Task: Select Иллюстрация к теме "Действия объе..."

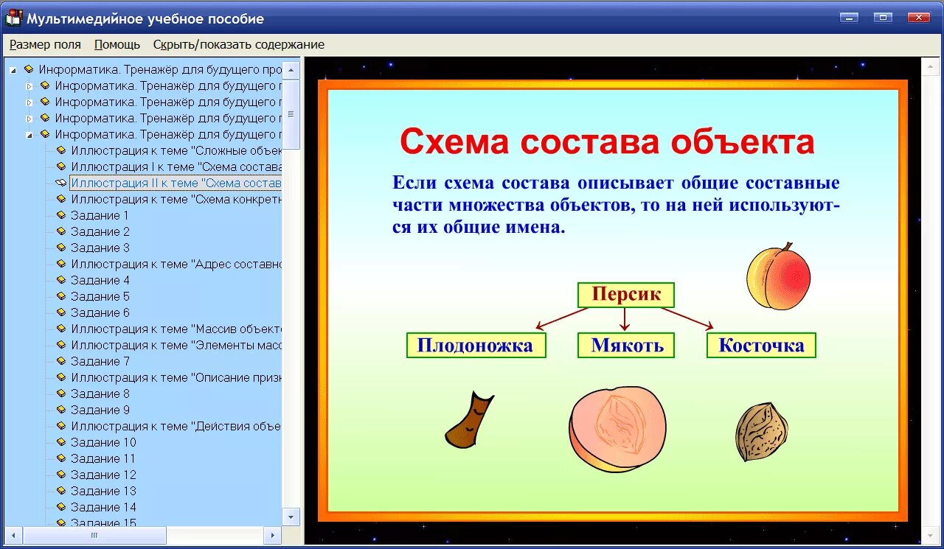Action: coord(176,426)
